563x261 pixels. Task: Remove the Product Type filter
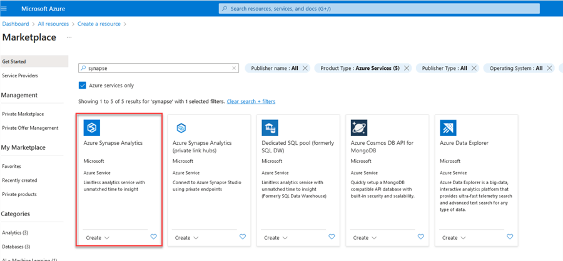pos(407,68)
